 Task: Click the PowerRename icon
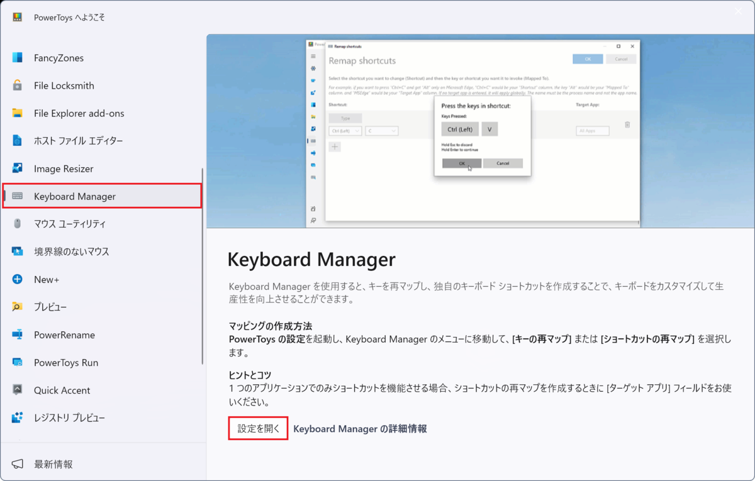(x=18, y=334)
